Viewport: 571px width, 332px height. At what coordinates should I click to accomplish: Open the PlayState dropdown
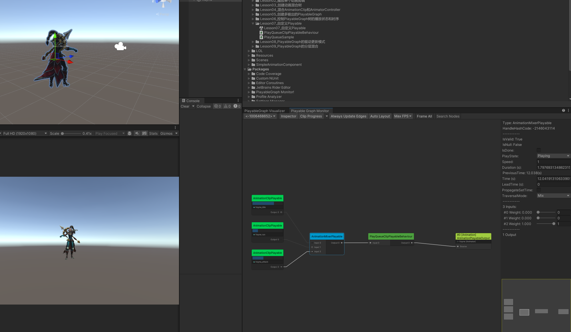[x=553, y=156]
